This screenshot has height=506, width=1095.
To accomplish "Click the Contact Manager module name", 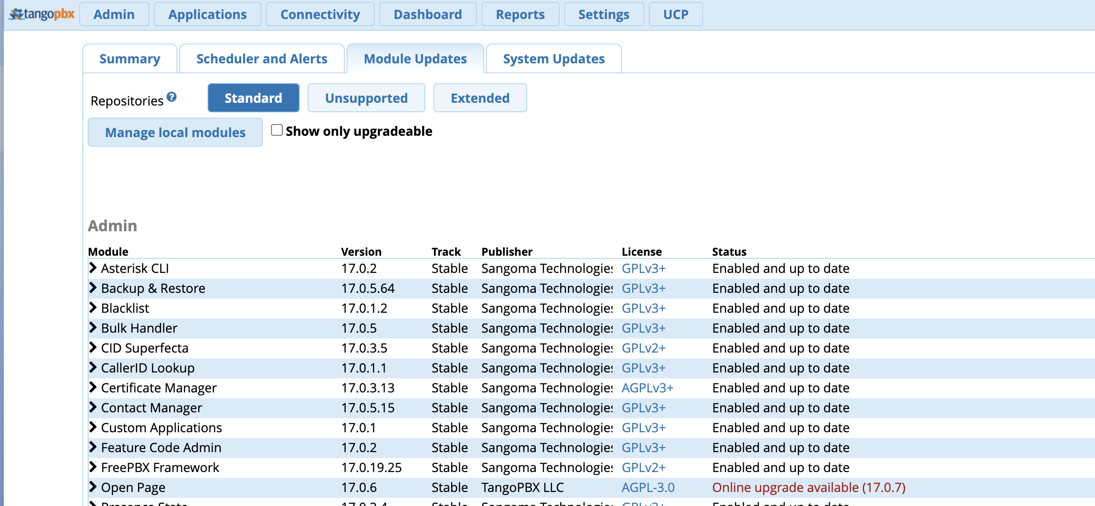I will click(x=152, y=408).
